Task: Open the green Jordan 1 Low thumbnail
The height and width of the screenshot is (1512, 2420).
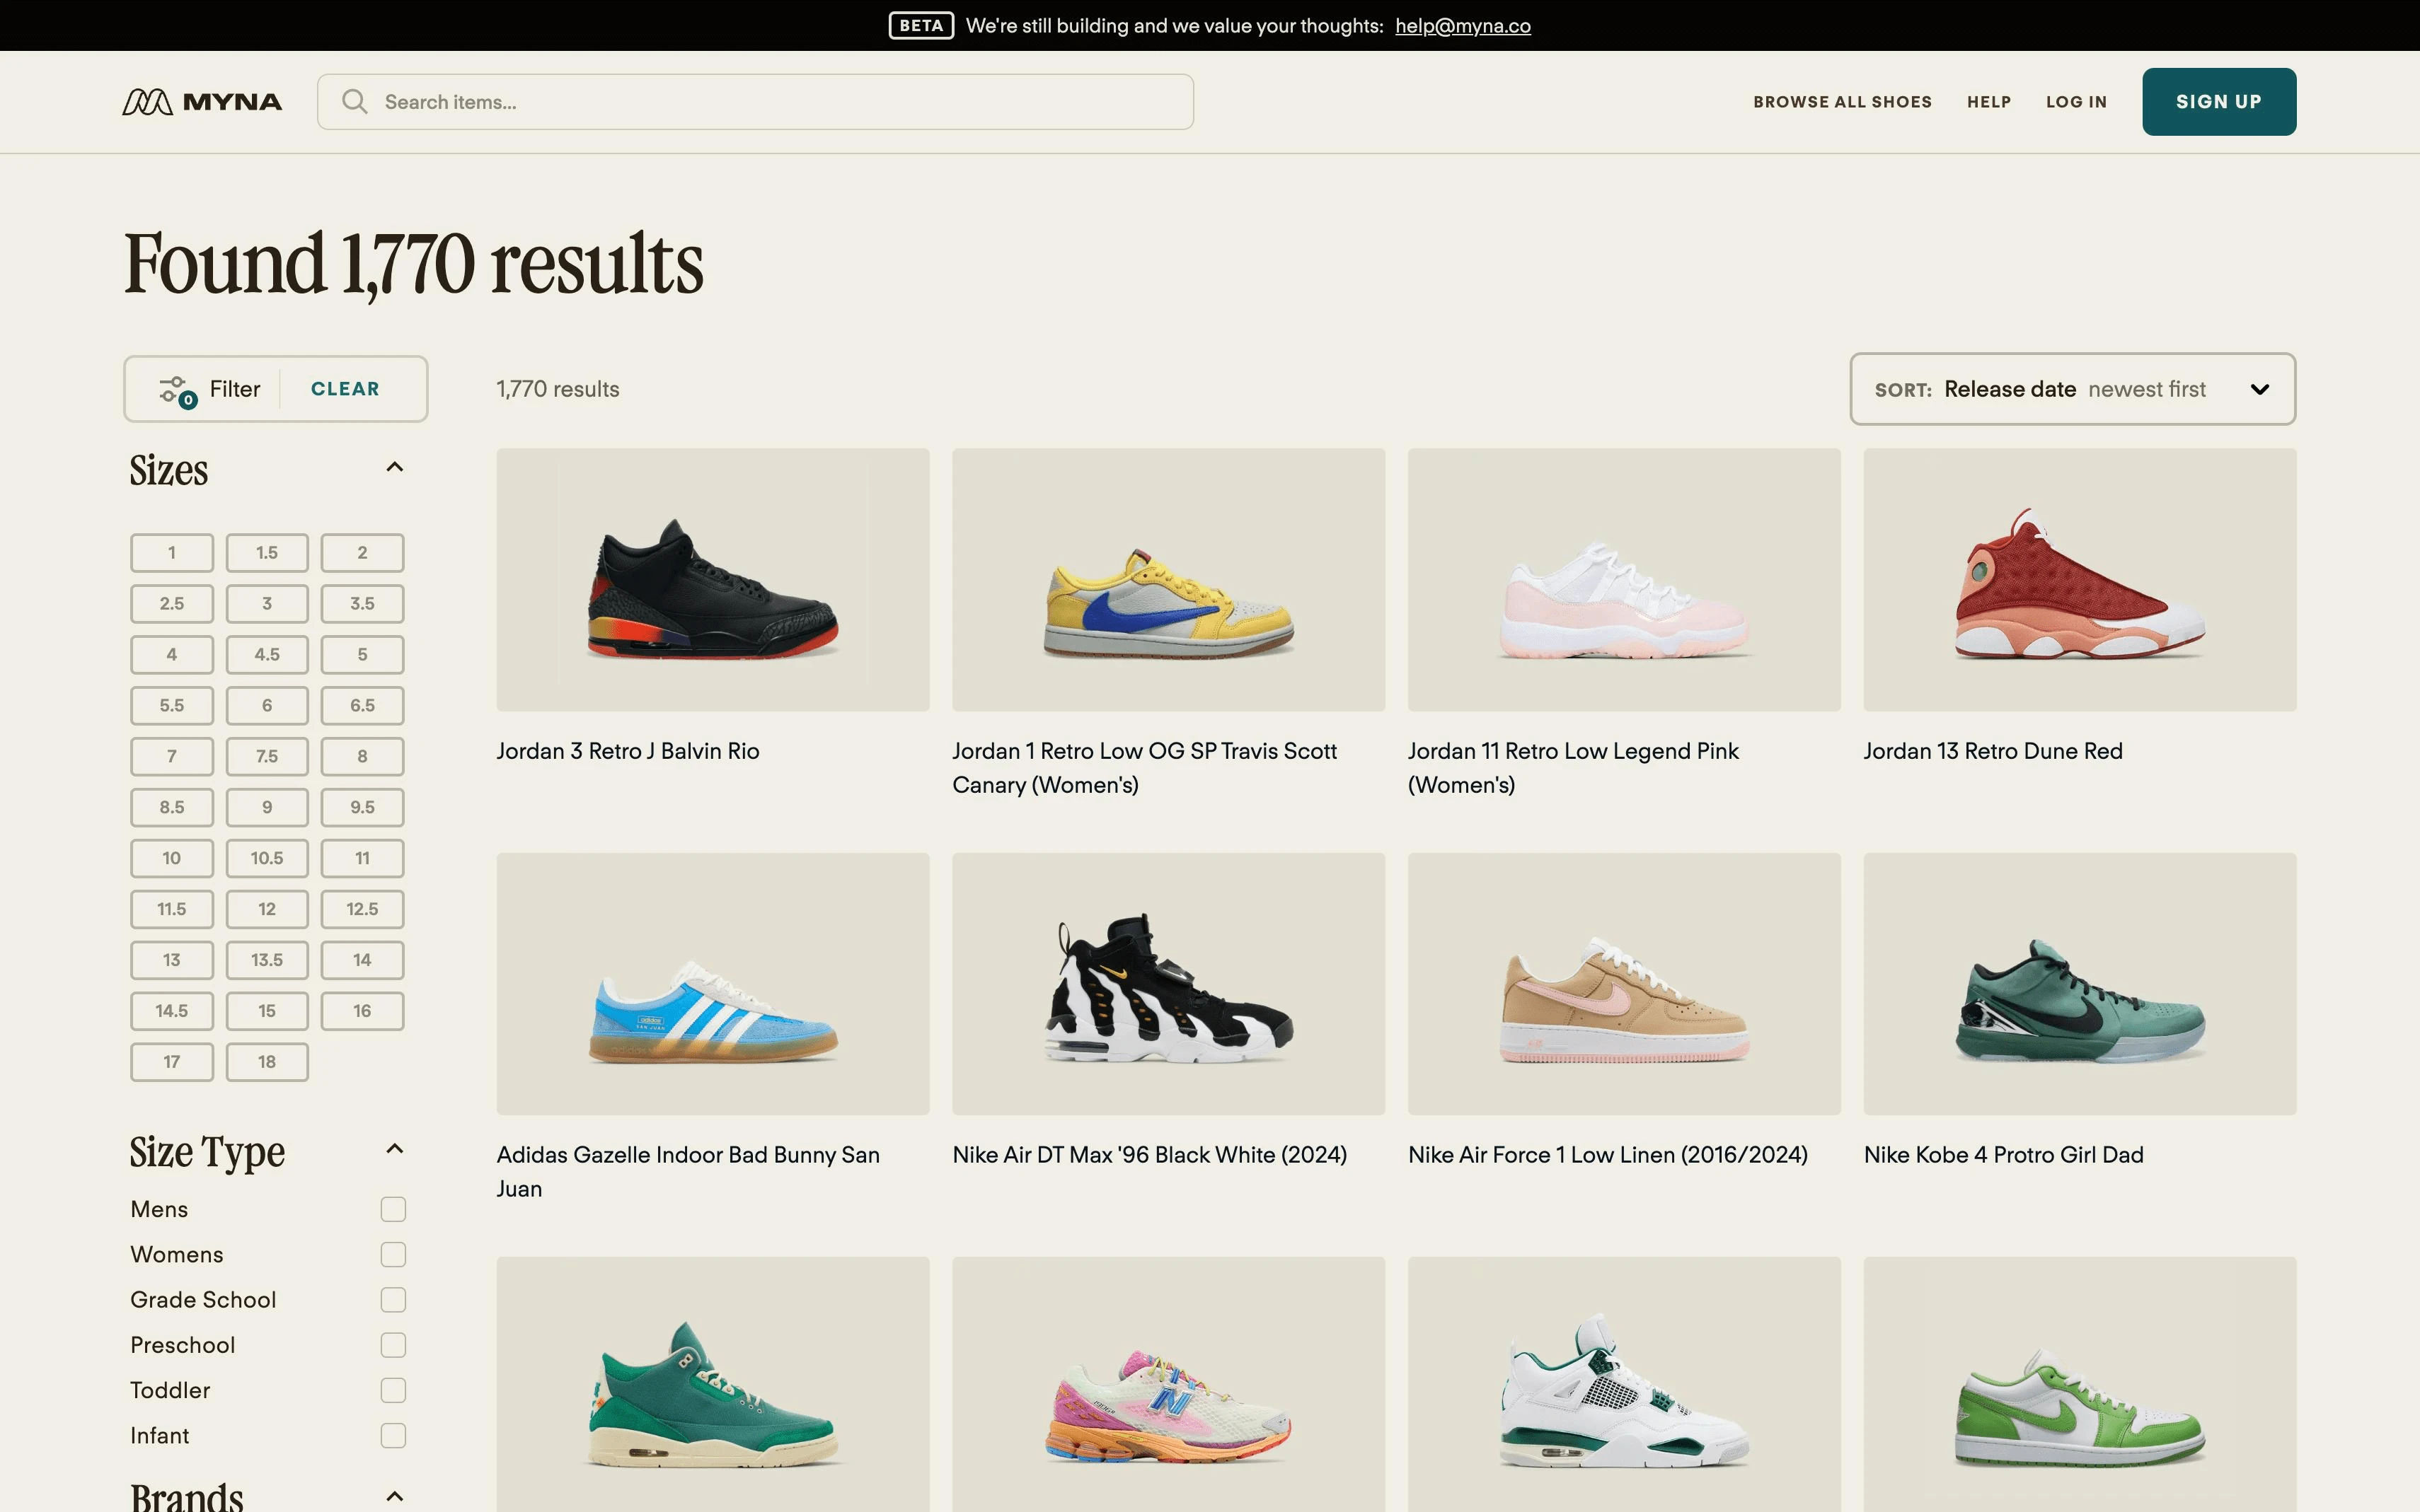Action: coord(2079,1385)
